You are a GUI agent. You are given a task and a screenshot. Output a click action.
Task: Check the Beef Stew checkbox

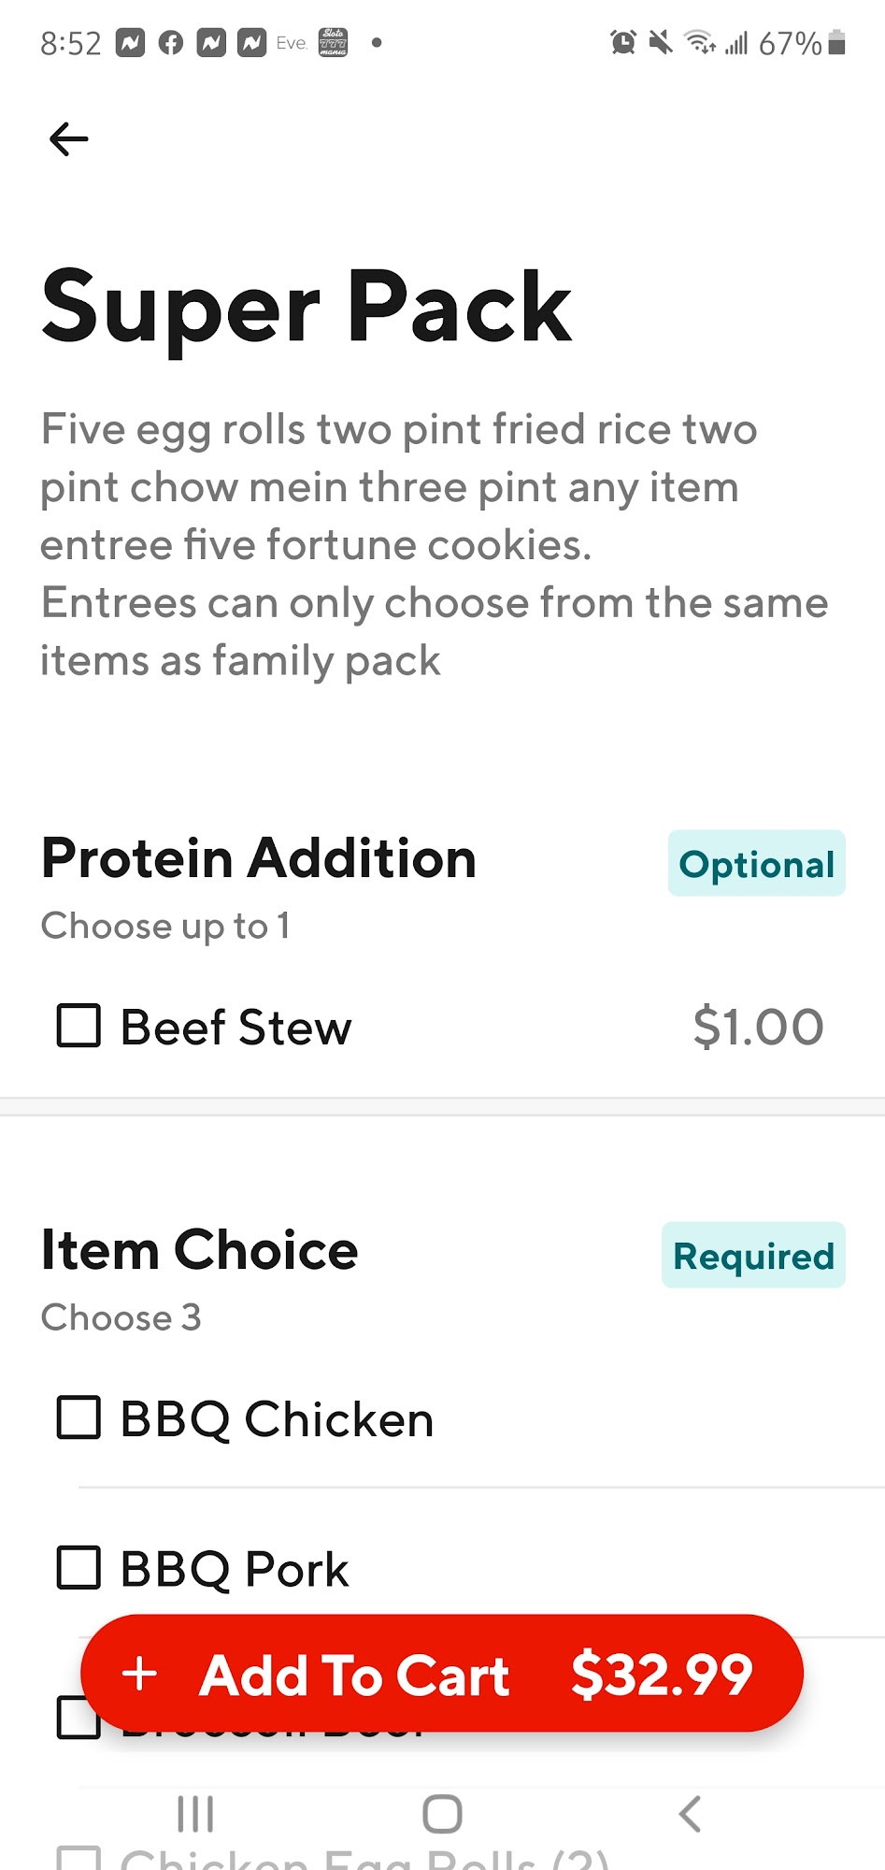click(x=79, y=1026)
